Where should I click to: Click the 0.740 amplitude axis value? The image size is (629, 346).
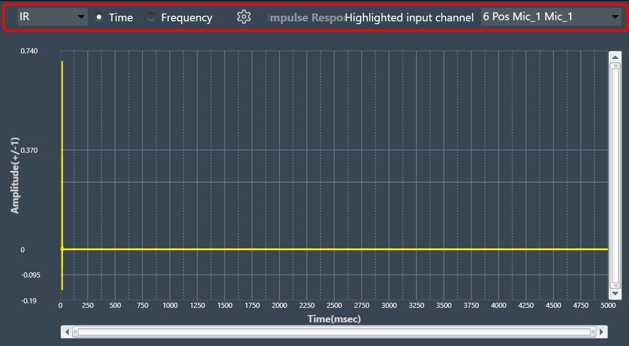pyautogui.click(x=29, y=51)
